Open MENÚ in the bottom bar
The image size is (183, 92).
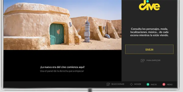pos(169,85)
